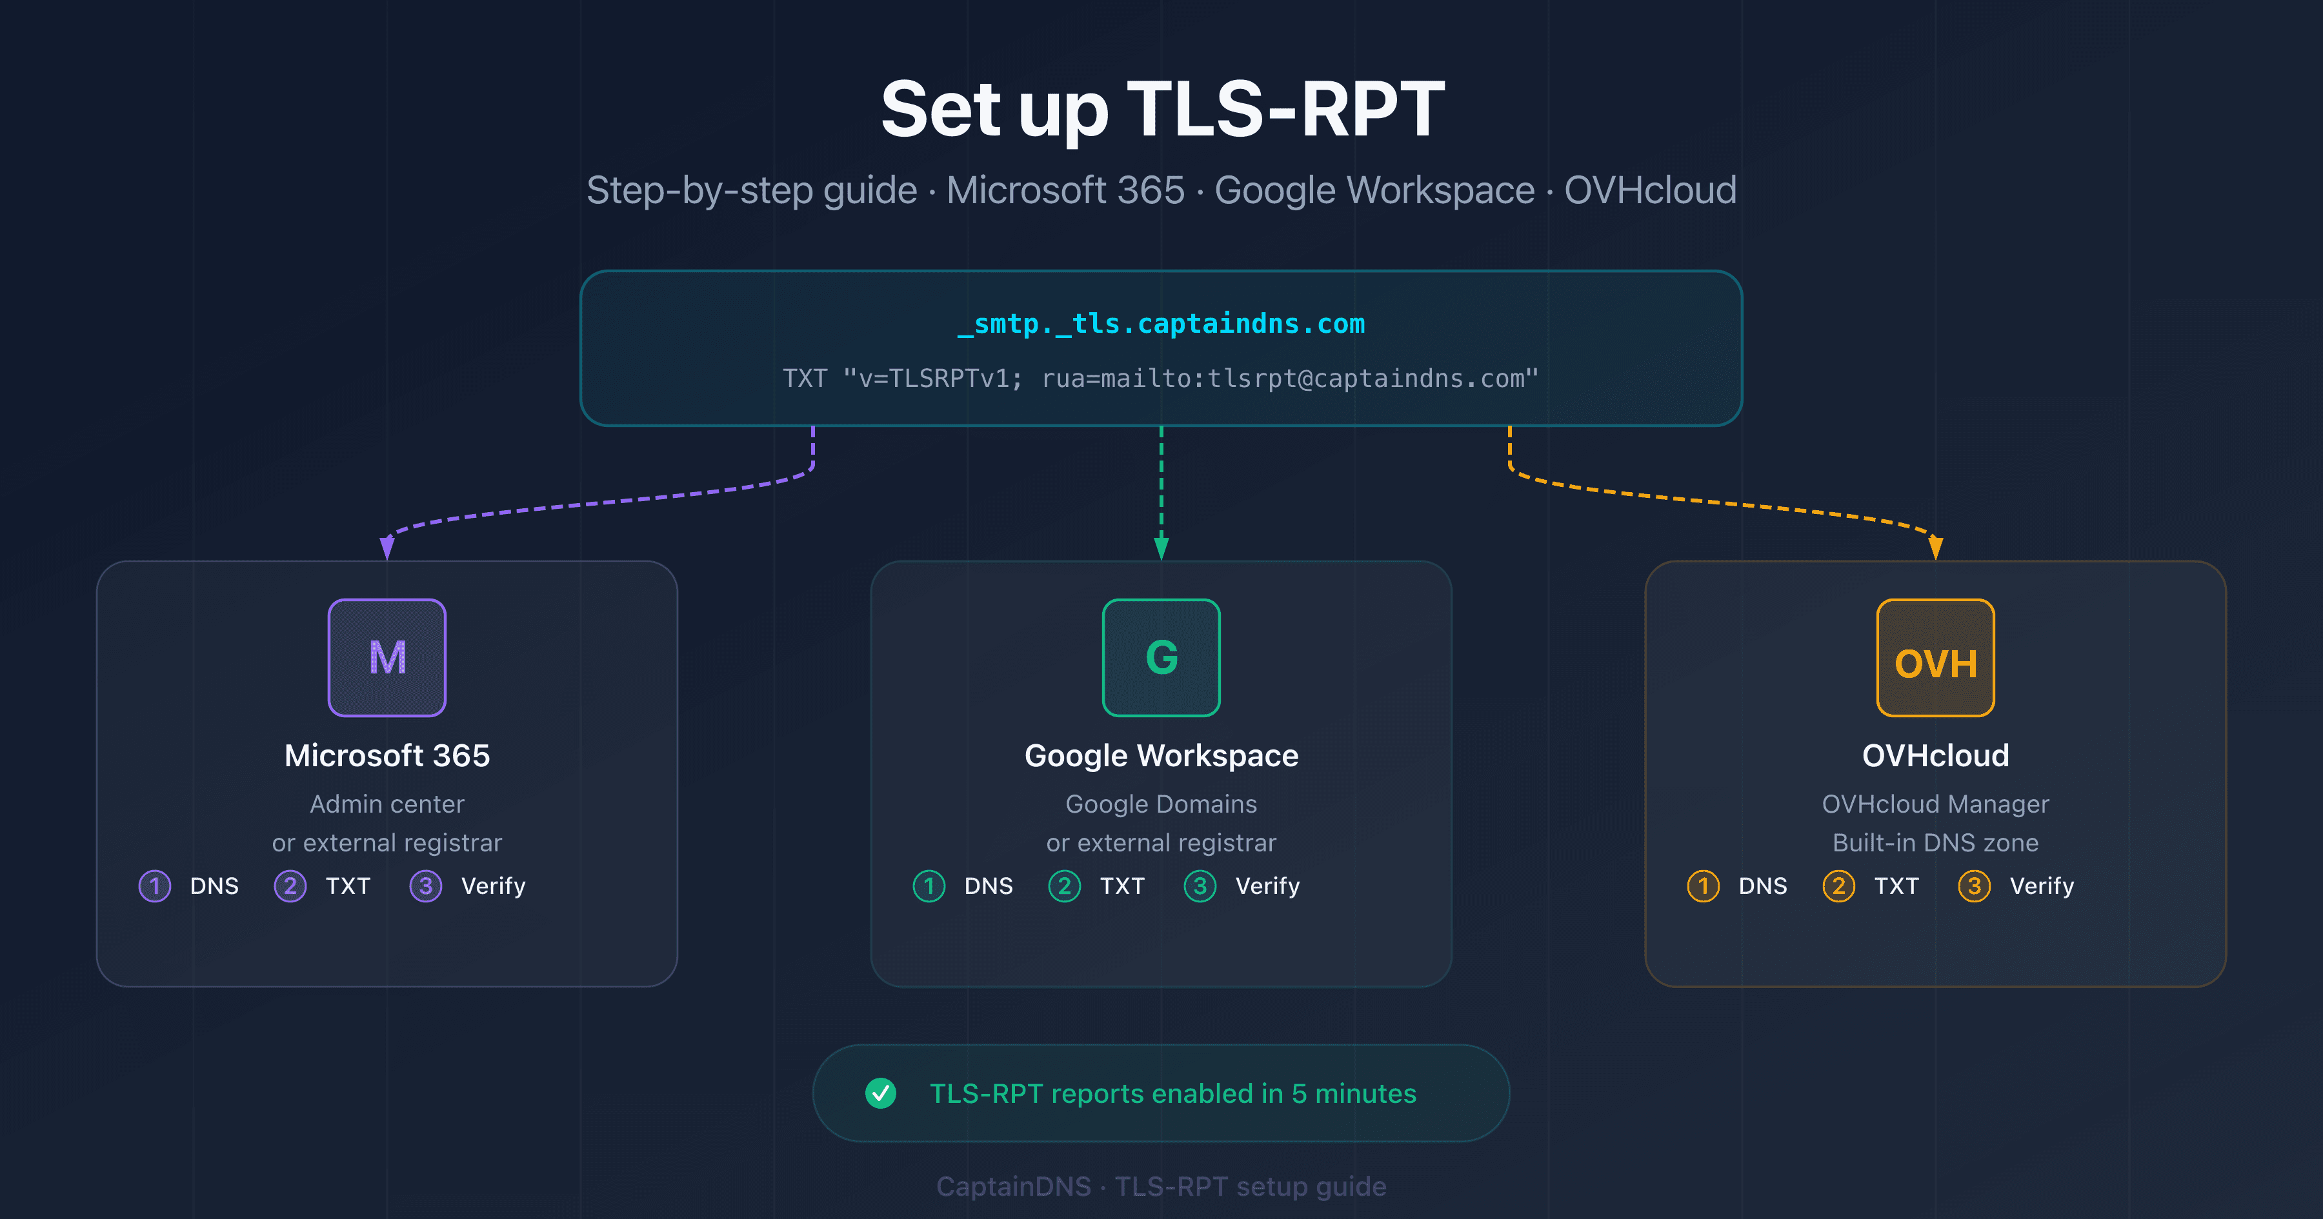This screenshot has width=2323, height=1219.
Task: Expand the Google Workspace card
Action: (x=1161, y=775)
